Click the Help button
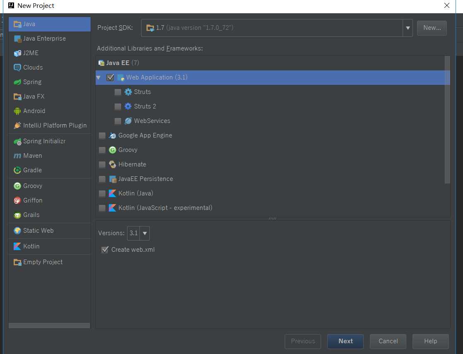Image resolution: width=463 pixels, height=354 pixels. tap(430, 341)
